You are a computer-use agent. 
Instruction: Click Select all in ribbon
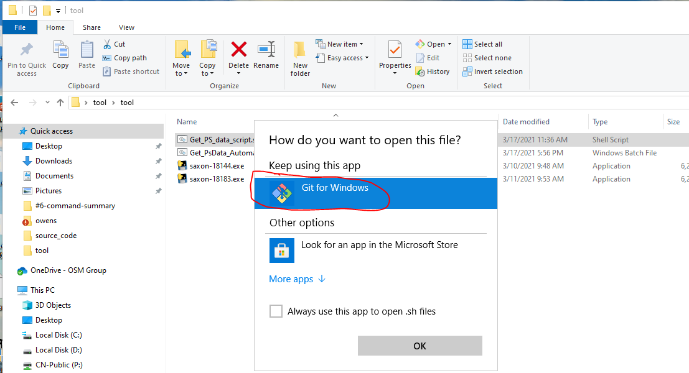tap(482, 44)
